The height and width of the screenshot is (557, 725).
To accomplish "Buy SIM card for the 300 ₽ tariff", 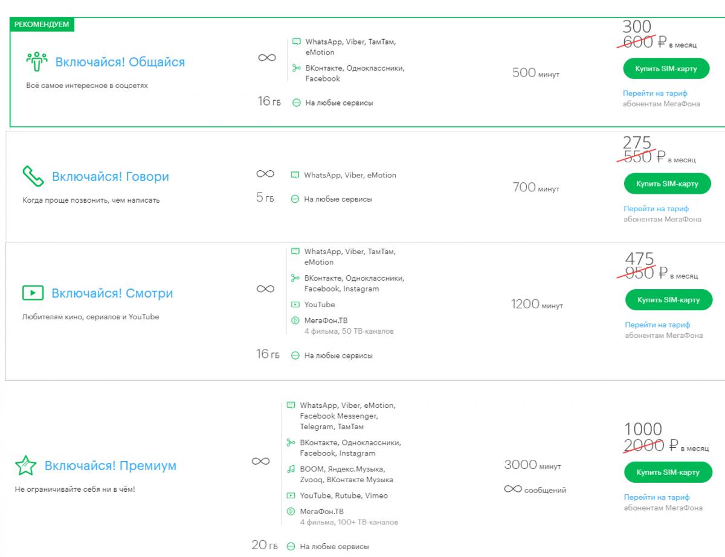I will [665, 69].
